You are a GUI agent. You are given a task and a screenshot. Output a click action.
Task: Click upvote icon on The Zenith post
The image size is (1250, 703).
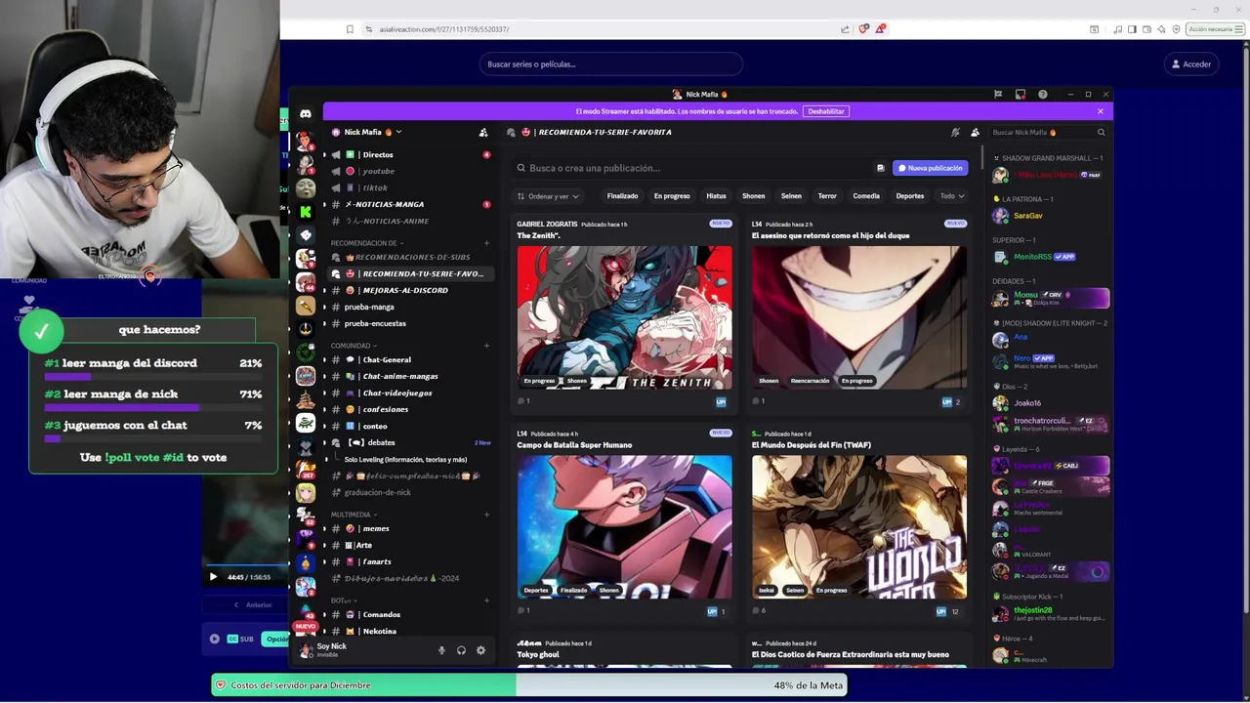[721, 401]
